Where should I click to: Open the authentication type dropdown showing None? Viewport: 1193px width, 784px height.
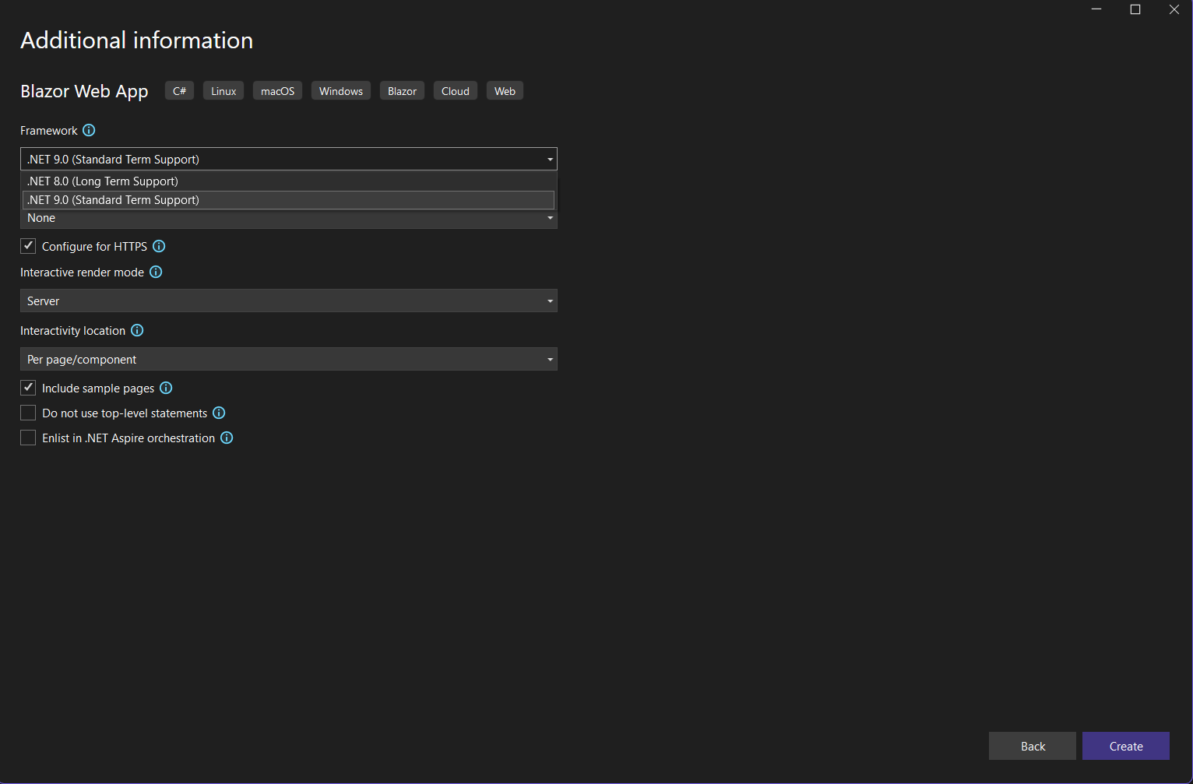289,219
